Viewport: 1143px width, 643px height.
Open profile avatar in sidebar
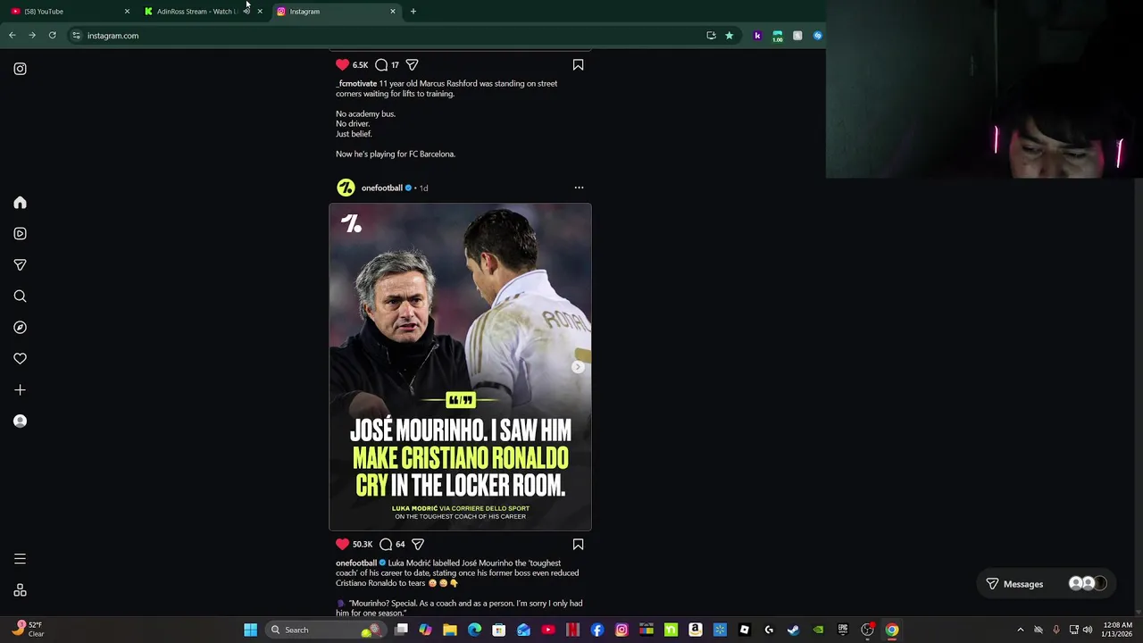coord(20,422)
